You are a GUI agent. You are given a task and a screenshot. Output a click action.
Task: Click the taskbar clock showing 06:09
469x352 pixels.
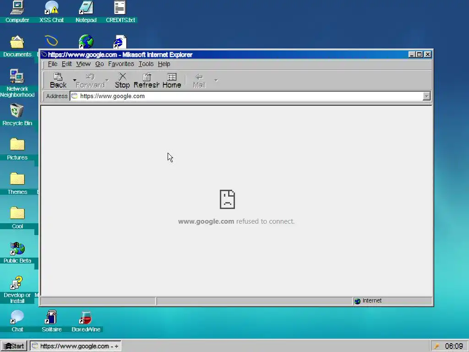(454, 346)
